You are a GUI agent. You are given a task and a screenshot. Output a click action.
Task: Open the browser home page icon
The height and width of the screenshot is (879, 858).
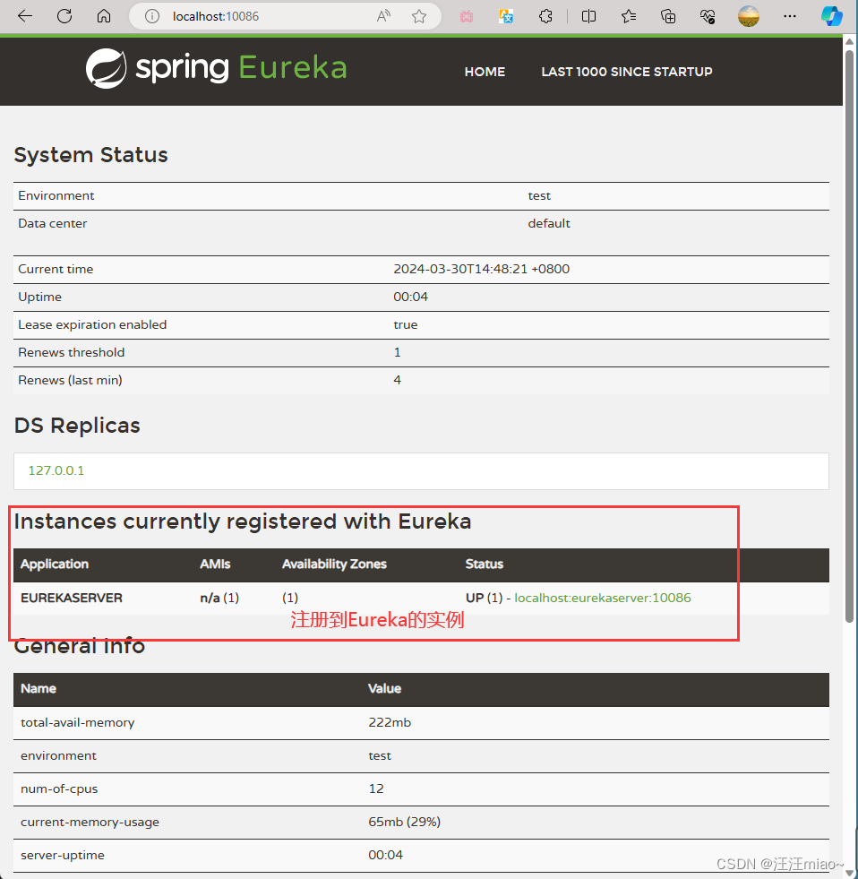(x=104, y=16)
